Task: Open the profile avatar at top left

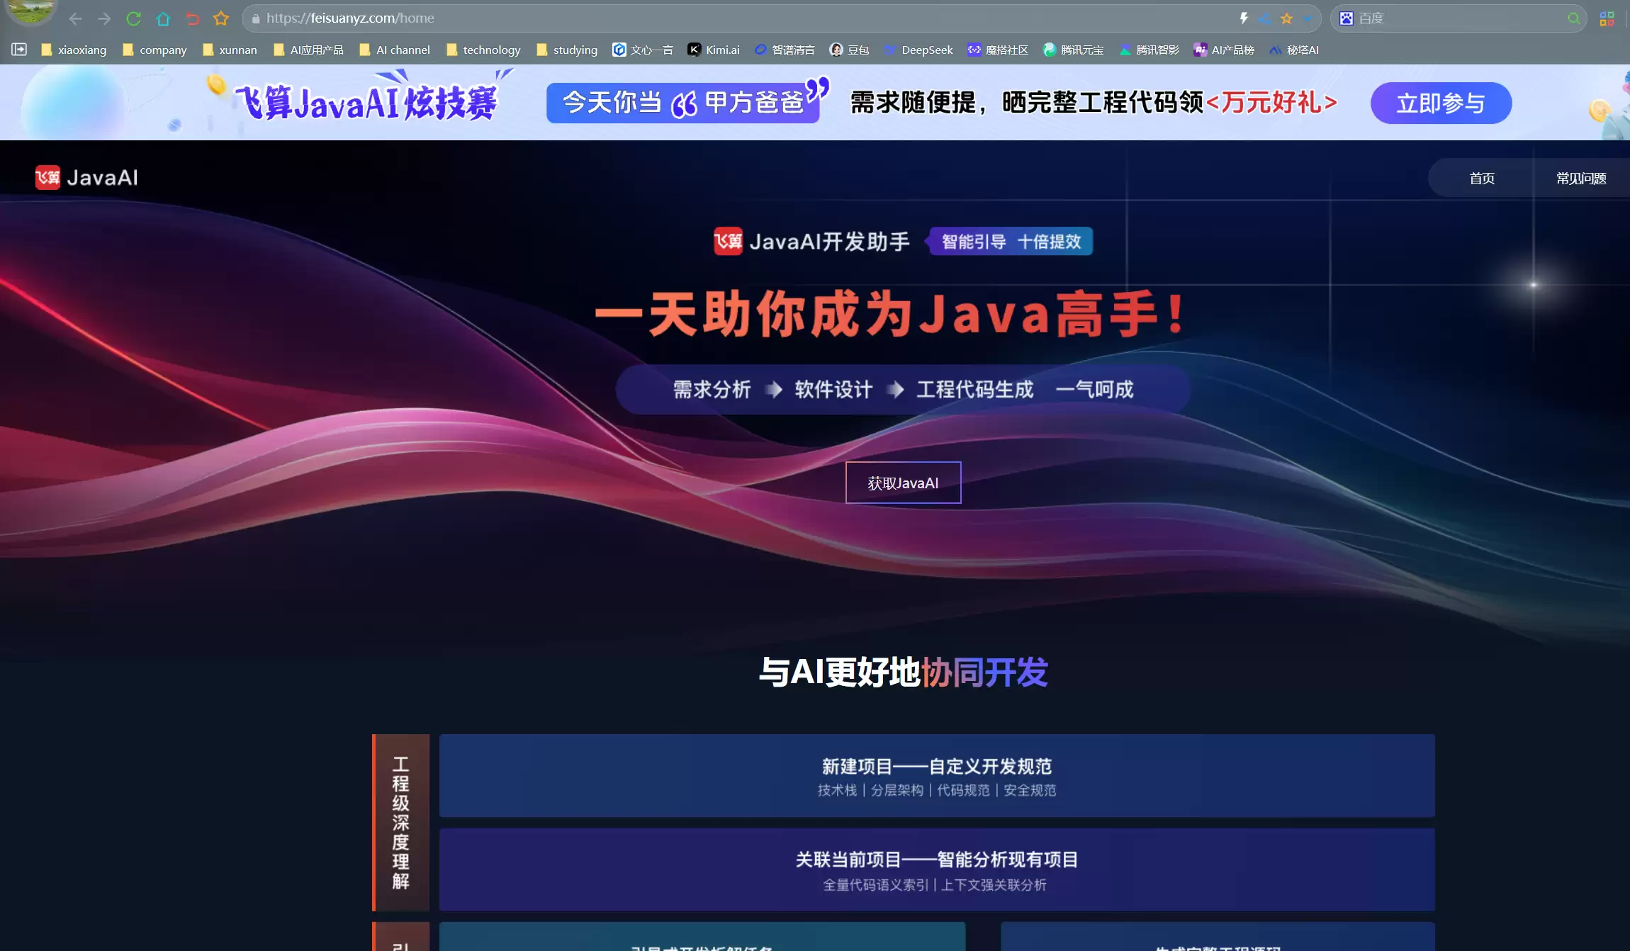Action: pos(30,11)
